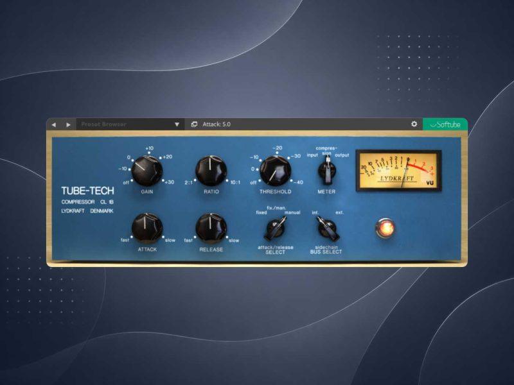Click the GAIN knob
Image resolution: width=514 pixels, height=385 pixels.
[147, 171]
